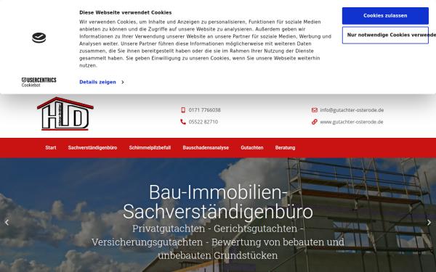Viewport: 436px width, 272px height.
Task: Click the envelope icon beside the email address
Action: click(x=315, y=110)
